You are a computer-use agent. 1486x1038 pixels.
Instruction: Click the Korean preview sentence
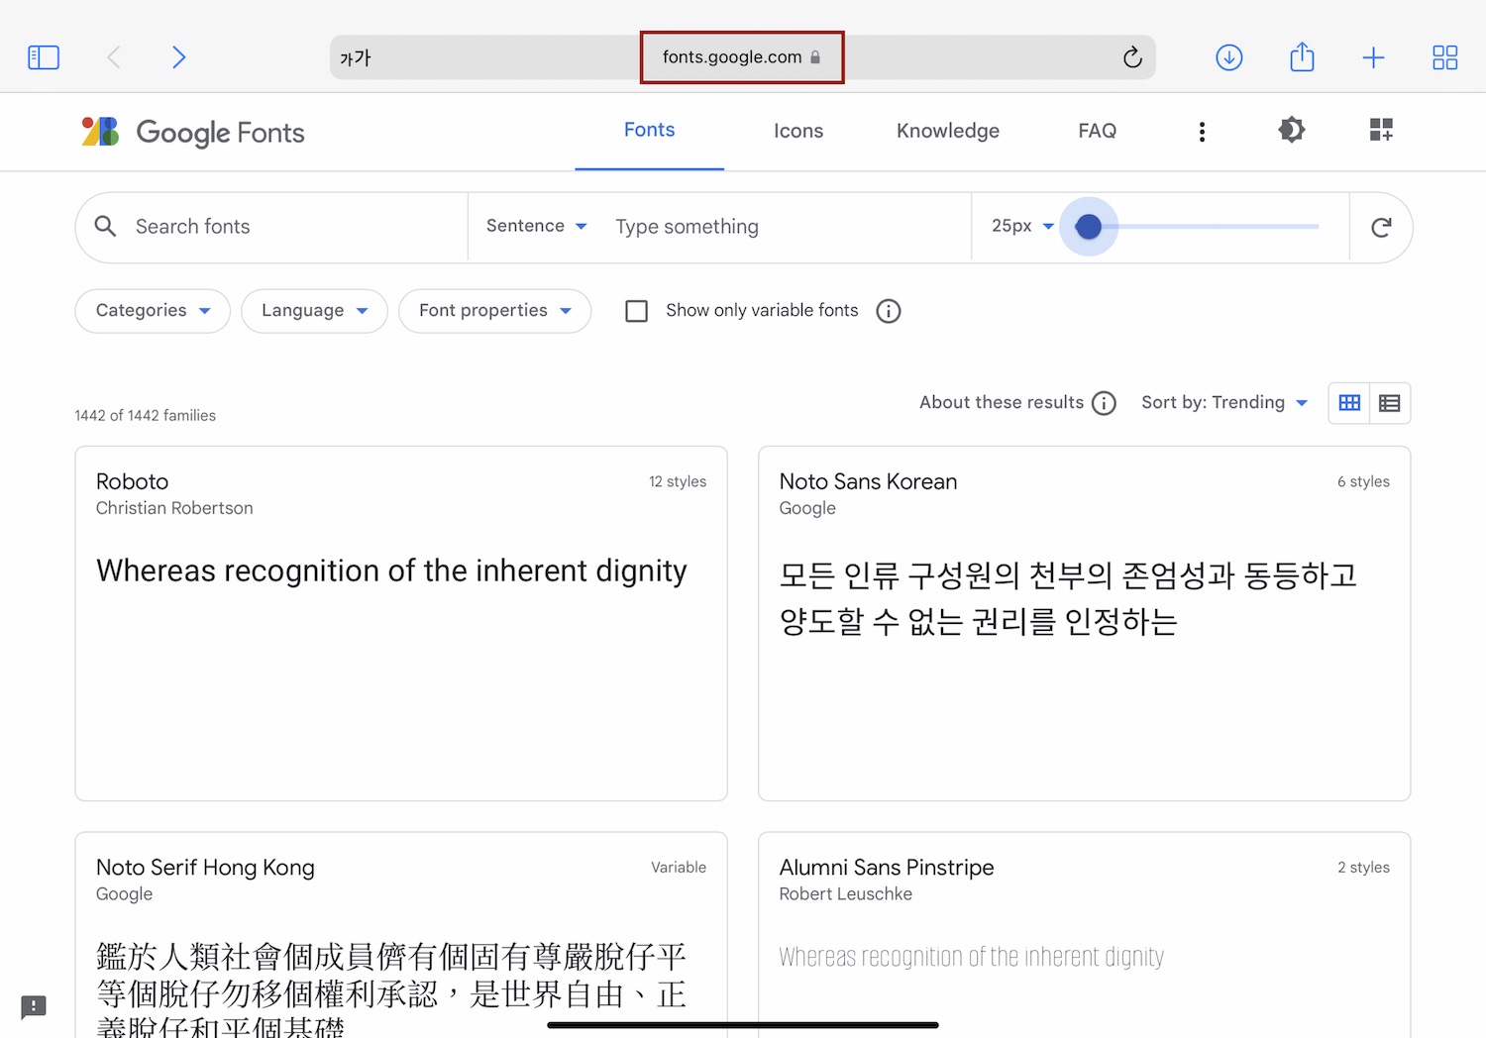(x=1068, y=598)
